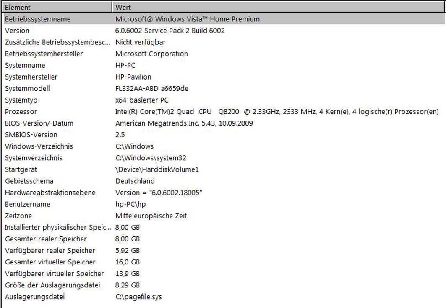Select the Startgerät row

pyautogui.click(x=21, y=169)
